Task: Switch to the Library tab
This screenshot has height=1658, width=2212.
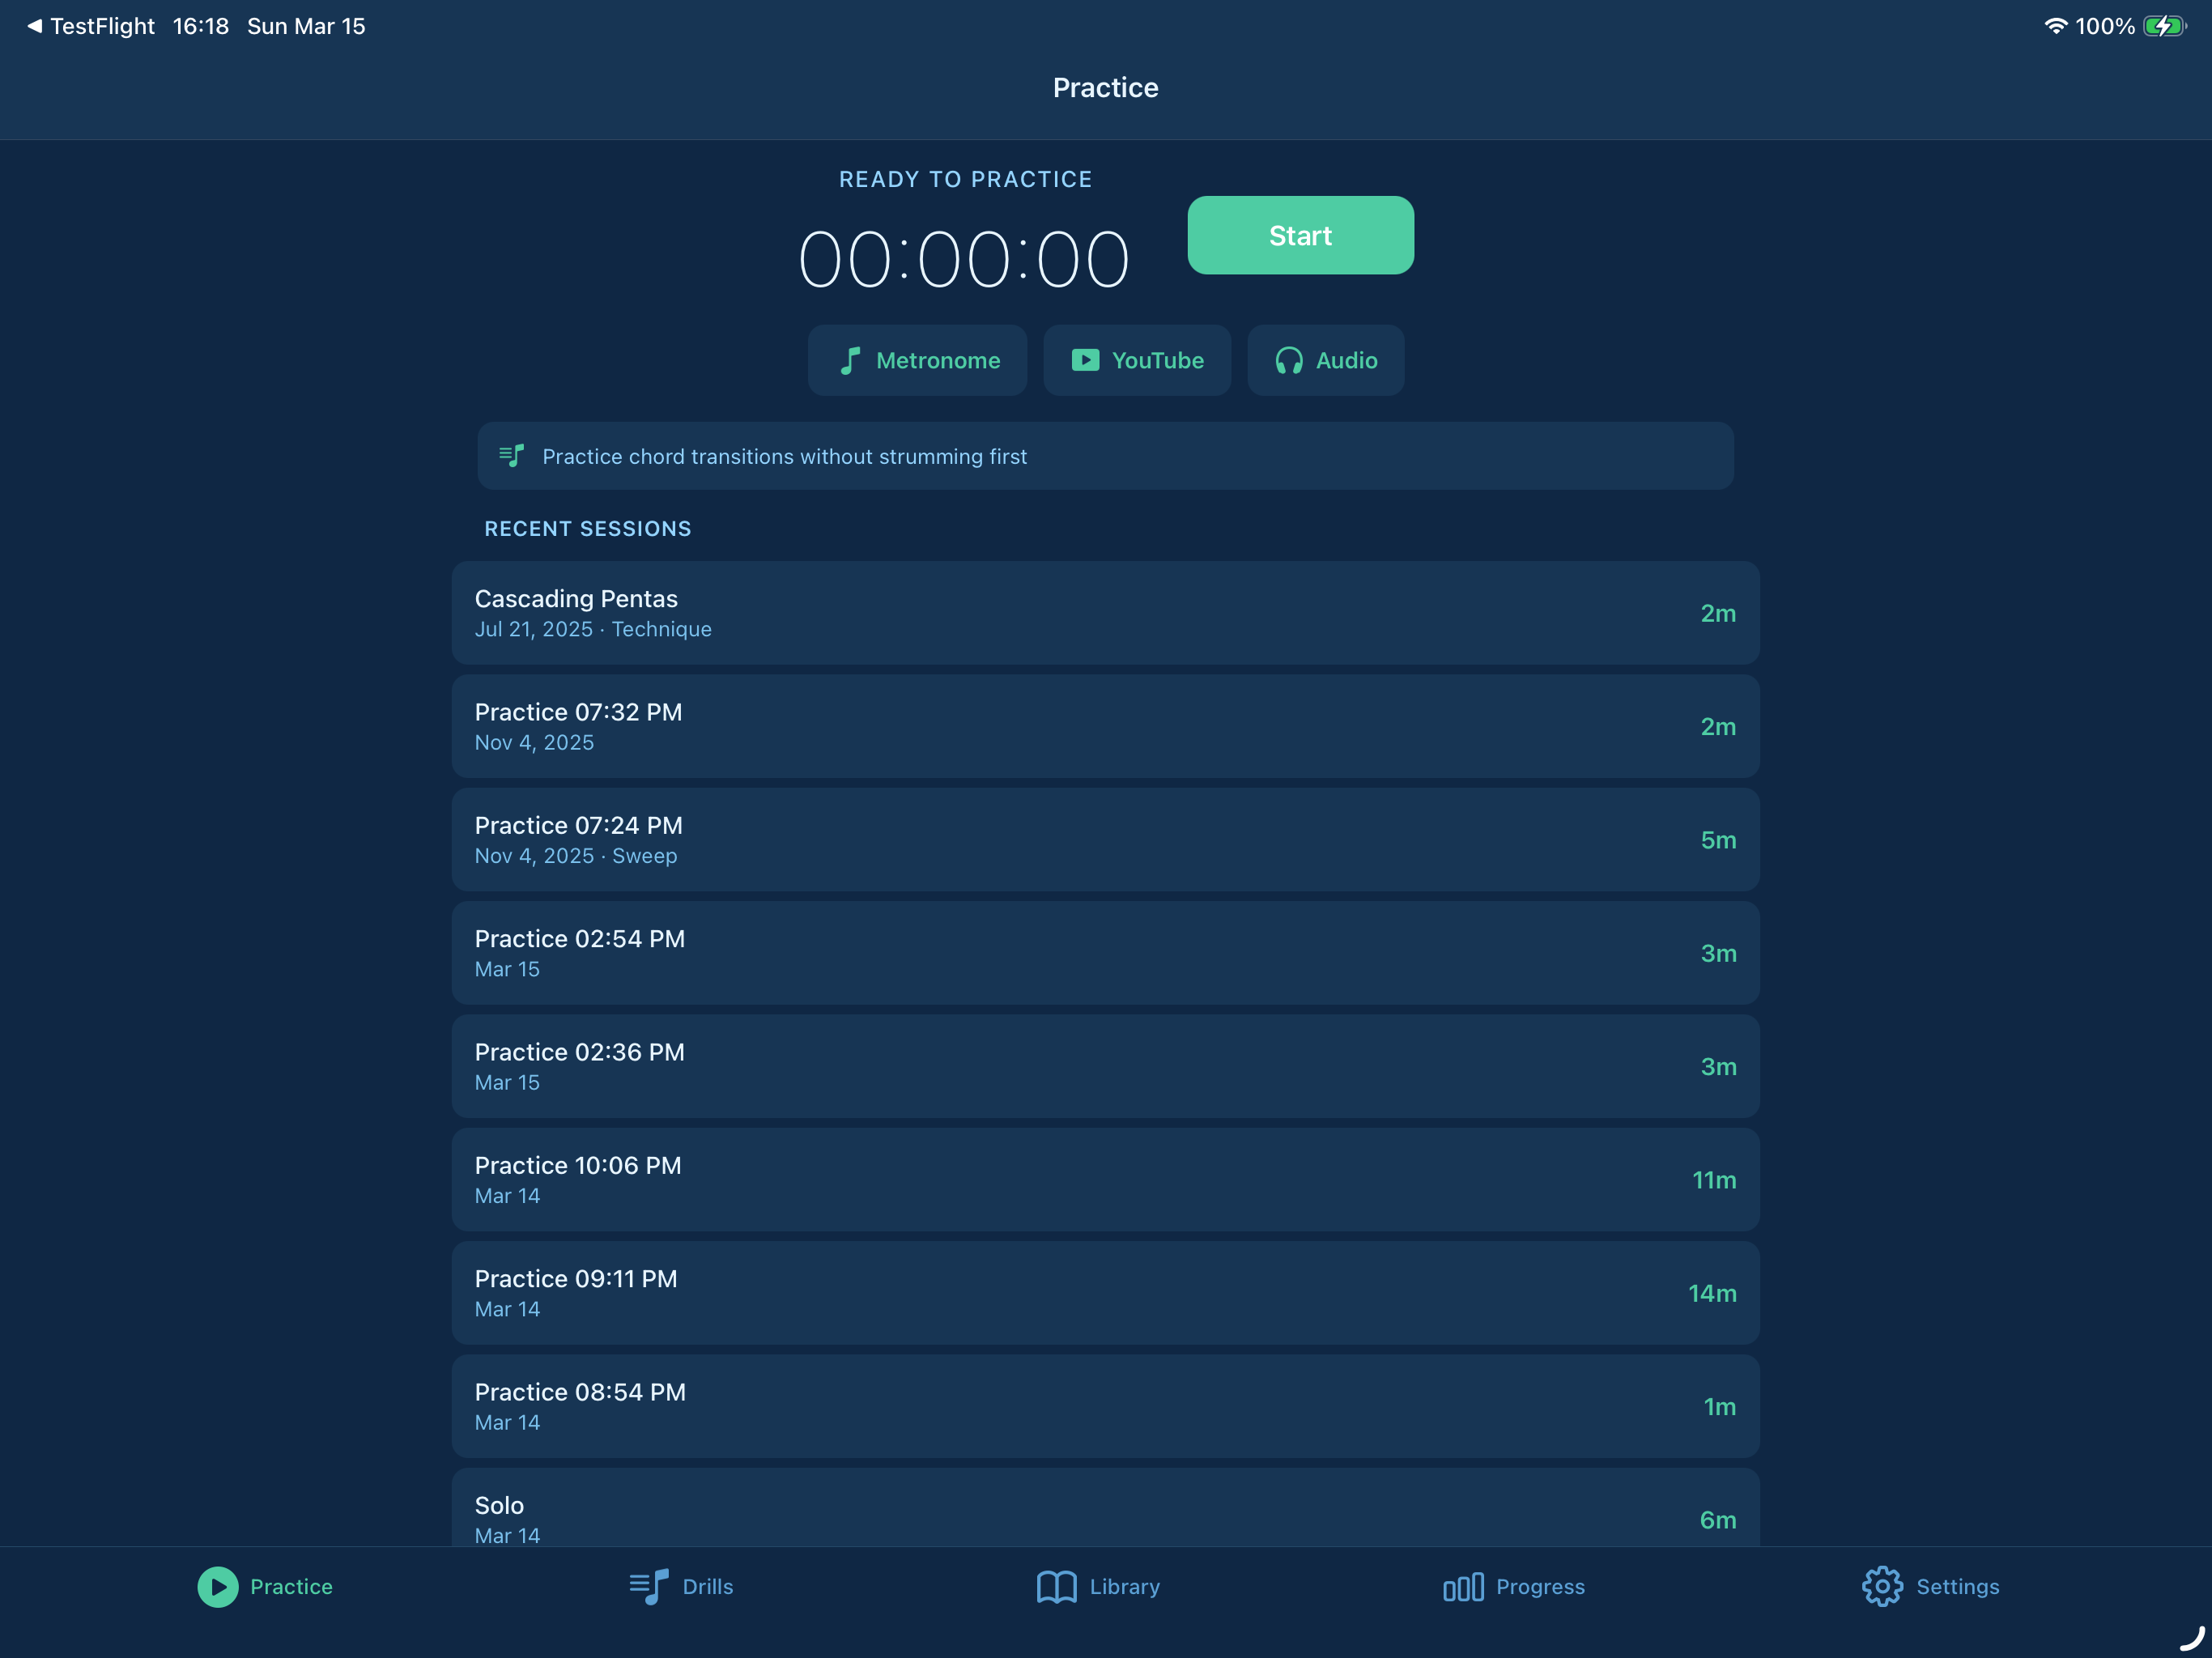Action: click(1098, 1587)
